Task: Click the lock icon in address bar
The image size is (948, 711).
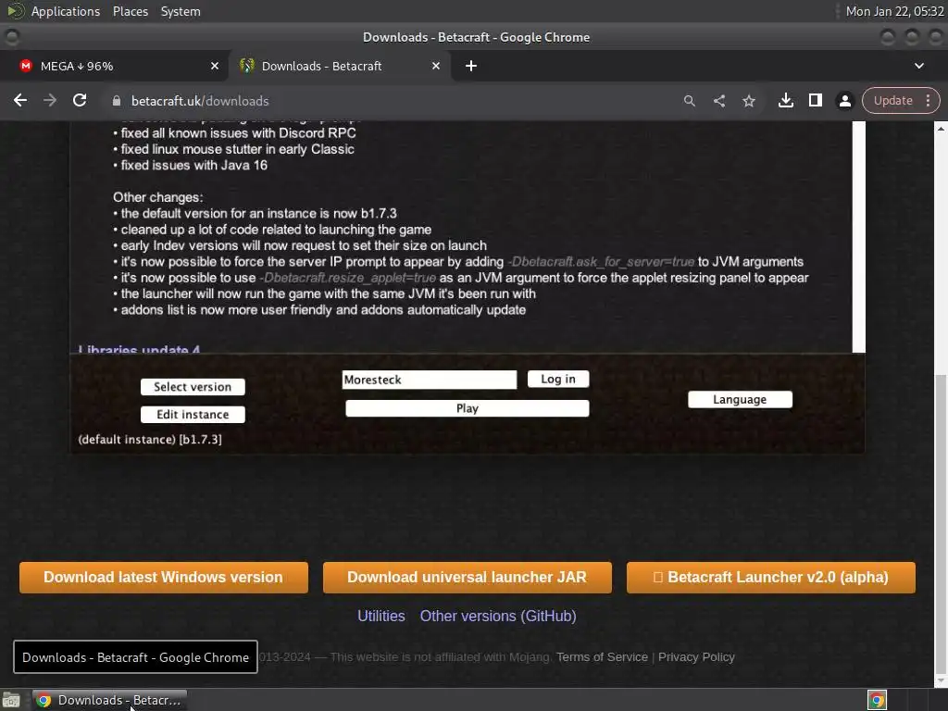Action: (x=117, y=101)
